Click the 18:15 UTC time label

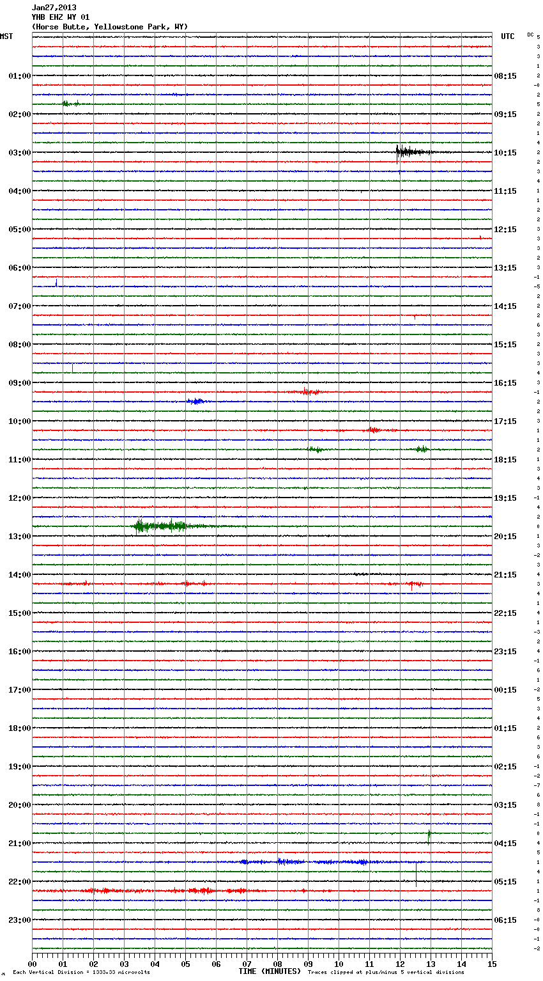[x=505, y=460]
